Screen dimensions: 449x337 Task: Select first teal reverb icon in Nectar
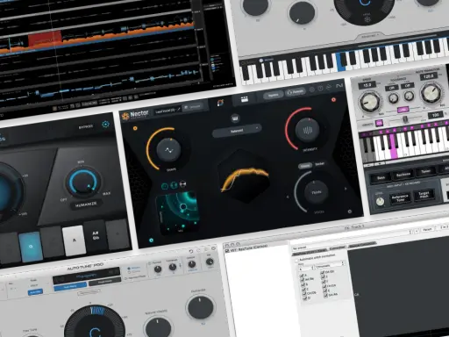click(165, 186)
